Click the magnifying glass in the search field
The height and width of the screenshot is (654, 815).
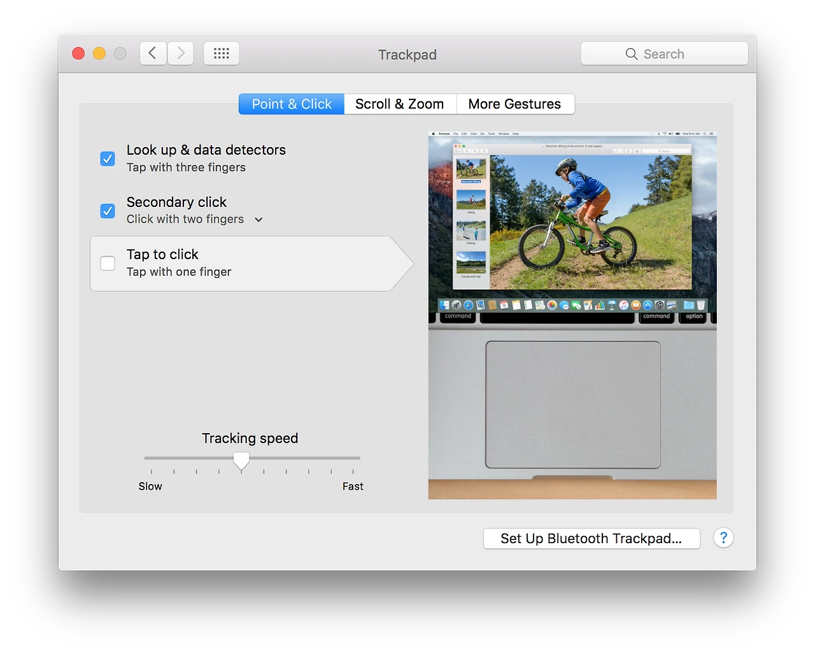[631, 53]
